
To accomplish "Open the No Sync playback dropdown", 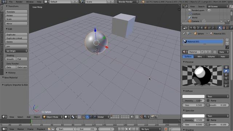I will tap(151, 129).
